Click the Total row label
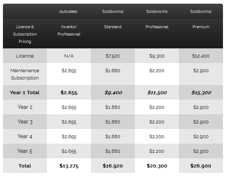 pos(25,166)
